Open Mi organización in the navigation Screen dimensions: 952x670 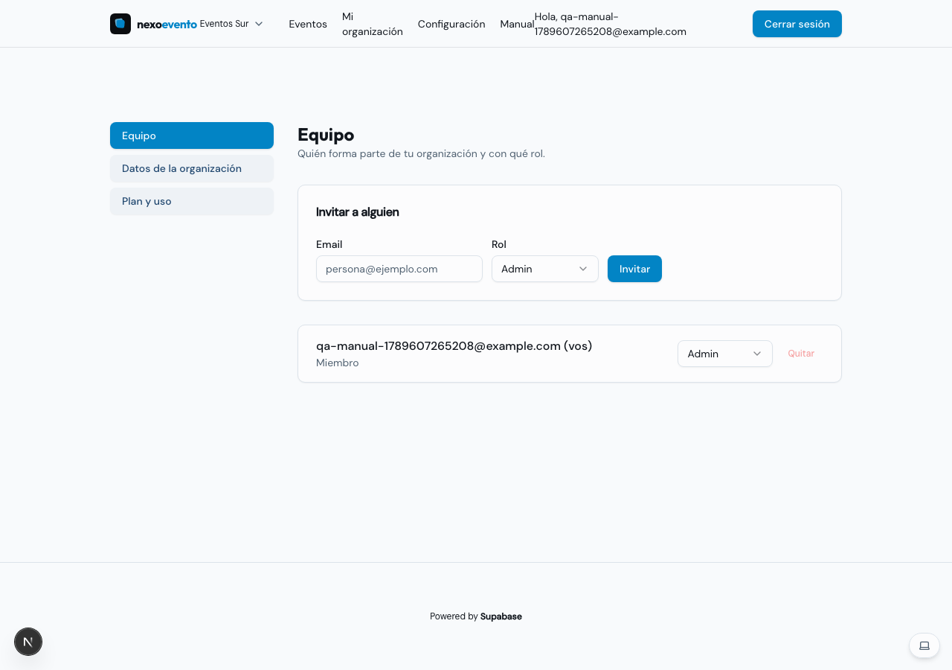coord(373,24)
